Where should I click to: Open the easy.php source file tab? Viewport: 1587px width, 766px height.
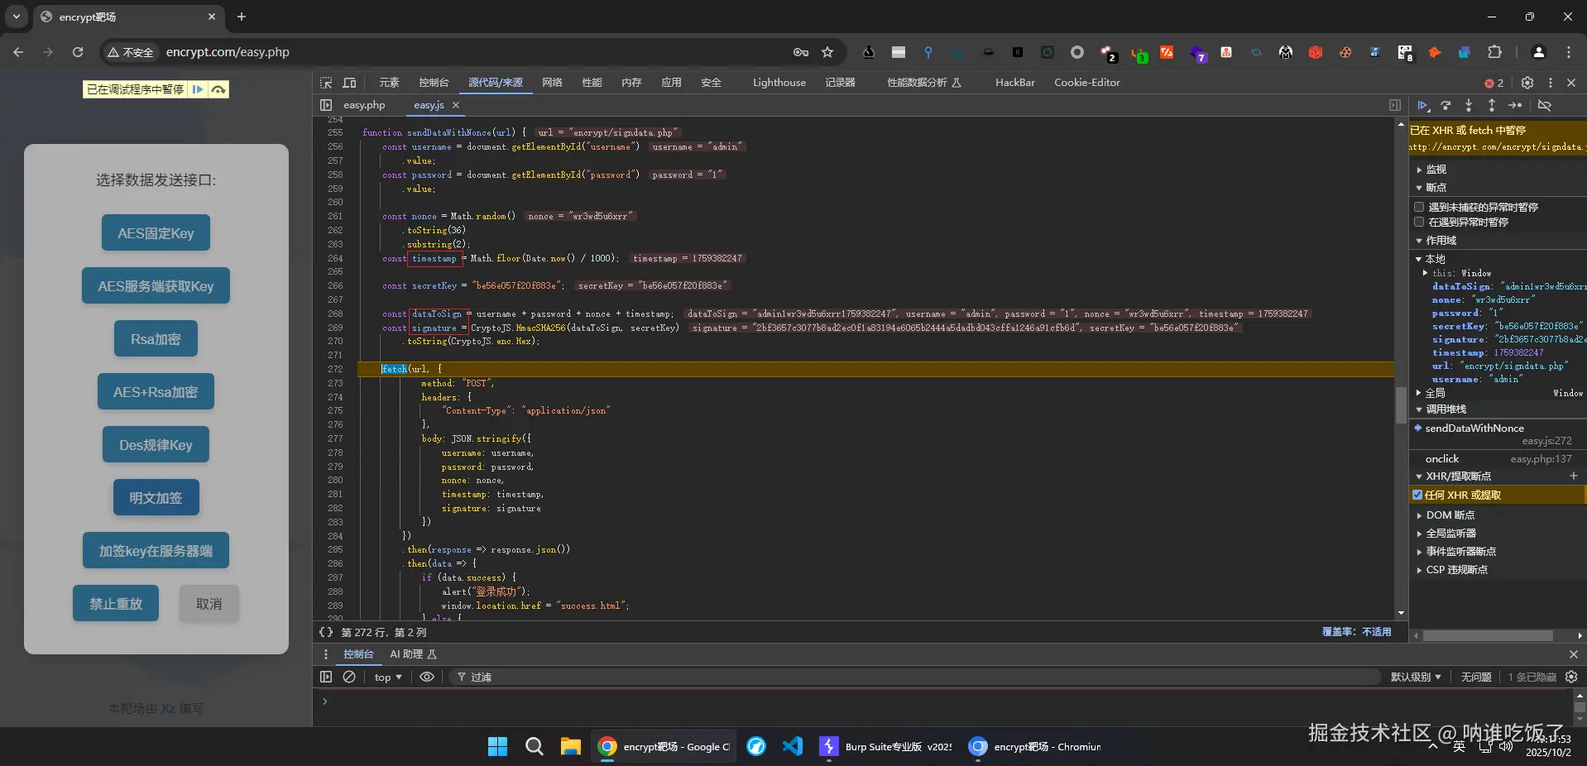(x=364, y=105)
